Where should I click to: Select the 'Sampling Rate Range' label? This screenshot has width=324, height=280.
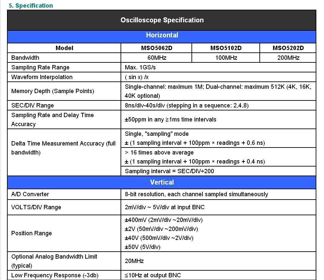(x=40, y=67)
